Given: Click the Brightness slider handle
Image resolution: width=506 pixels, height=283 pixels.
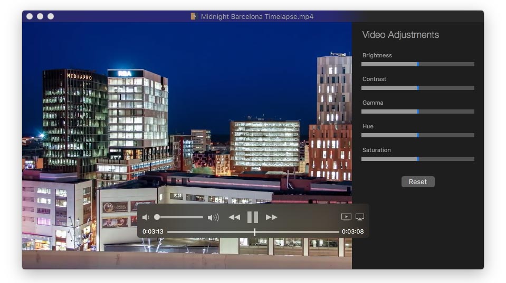Looking at the screenshot, I should coord(418,64).
